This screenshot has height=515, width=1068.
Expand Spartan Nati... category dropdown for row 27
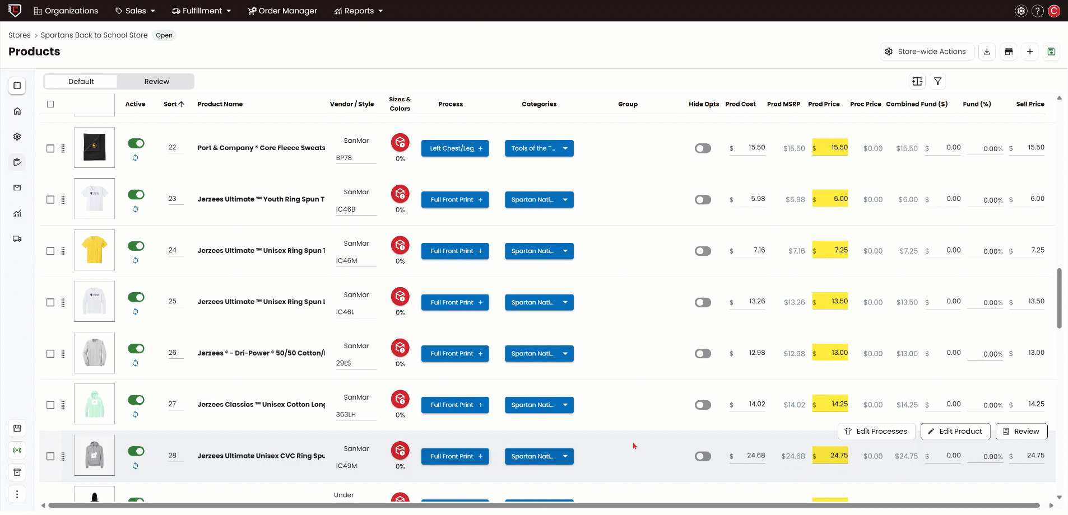(565, 405)
